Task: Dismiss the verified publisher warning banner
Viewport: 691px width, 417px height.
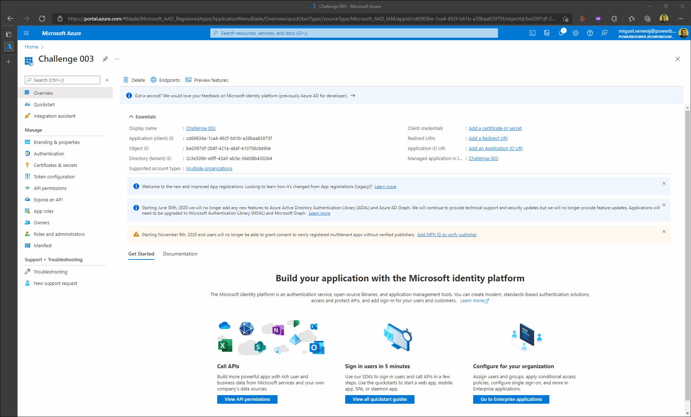Action: 664,231
